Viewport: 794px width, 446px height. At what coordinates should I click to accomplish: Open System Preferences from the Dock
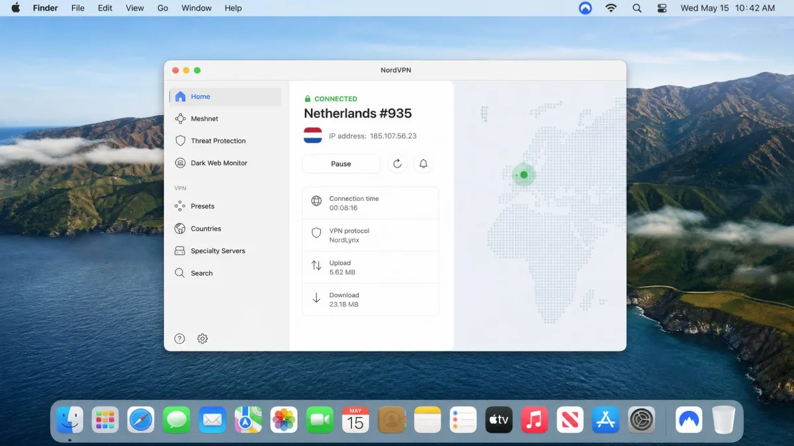click(x=642, y=420)
